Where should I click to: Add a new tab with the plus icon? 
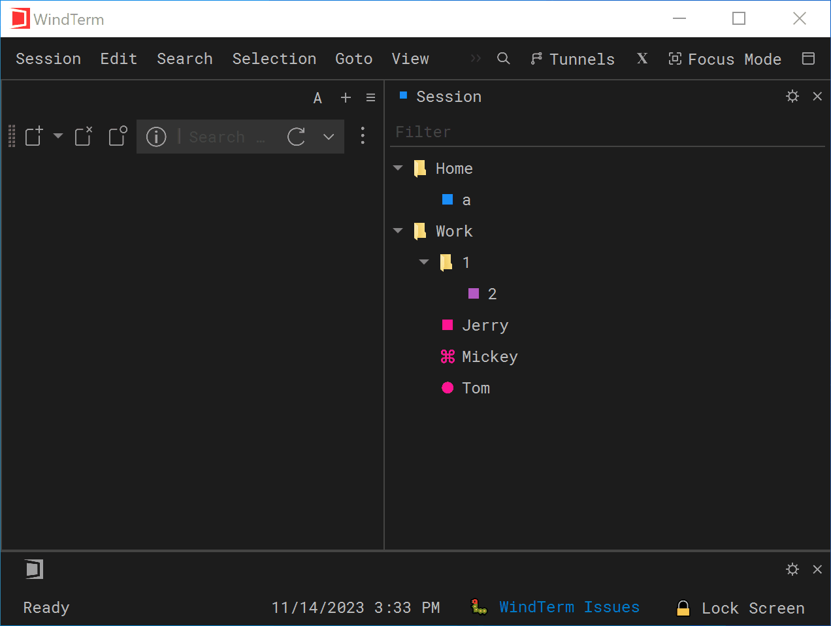346,98
